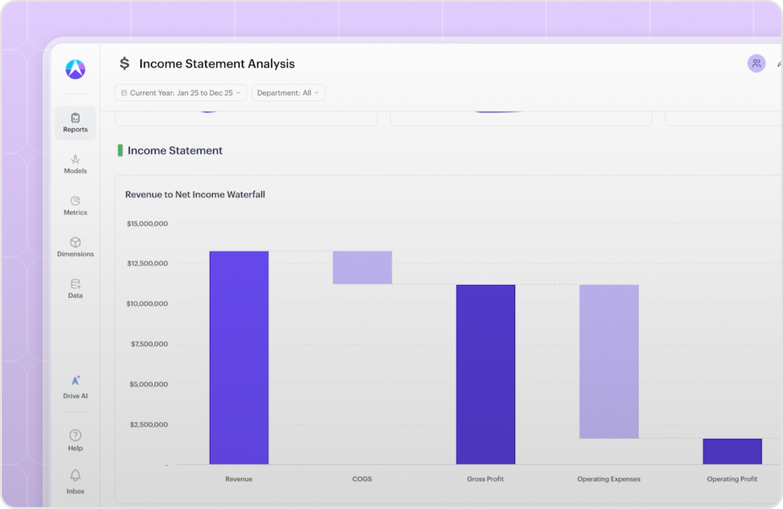783x509 pixels.
Task: Click the Operating Expenses bar
Action: tap(609, 362)
